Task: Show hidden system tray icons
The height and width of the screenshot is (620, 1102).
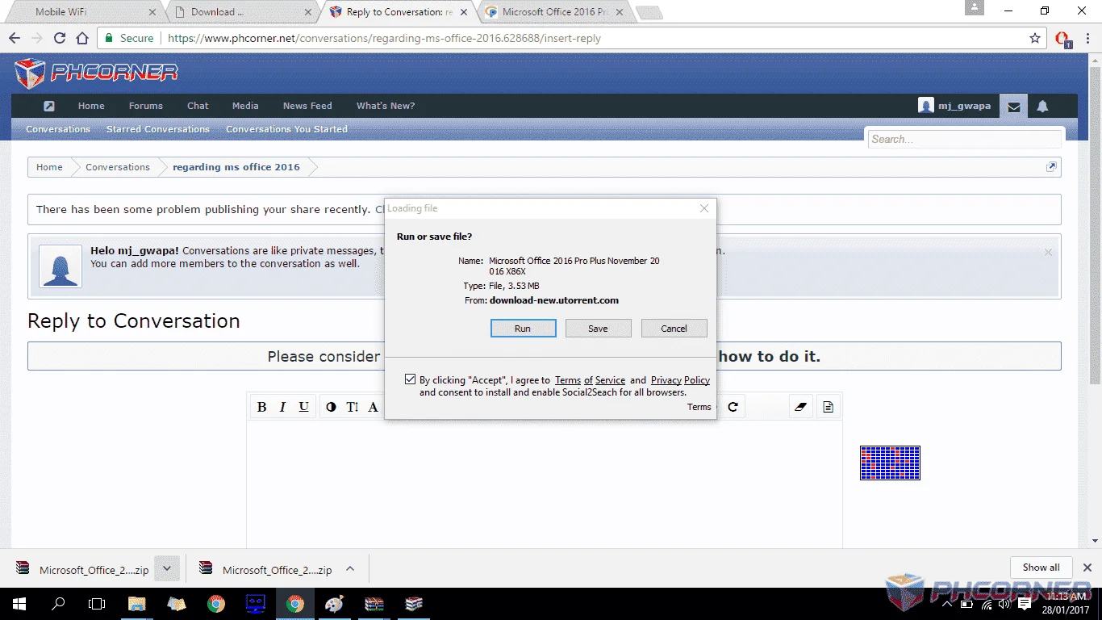Action: coord(946,604)
